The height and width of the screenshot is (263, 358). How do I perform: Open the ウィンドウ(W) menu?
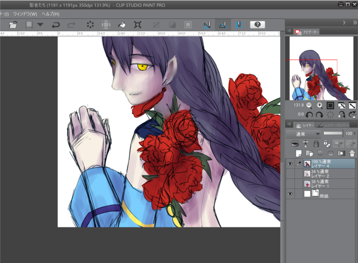pos(25,14)
